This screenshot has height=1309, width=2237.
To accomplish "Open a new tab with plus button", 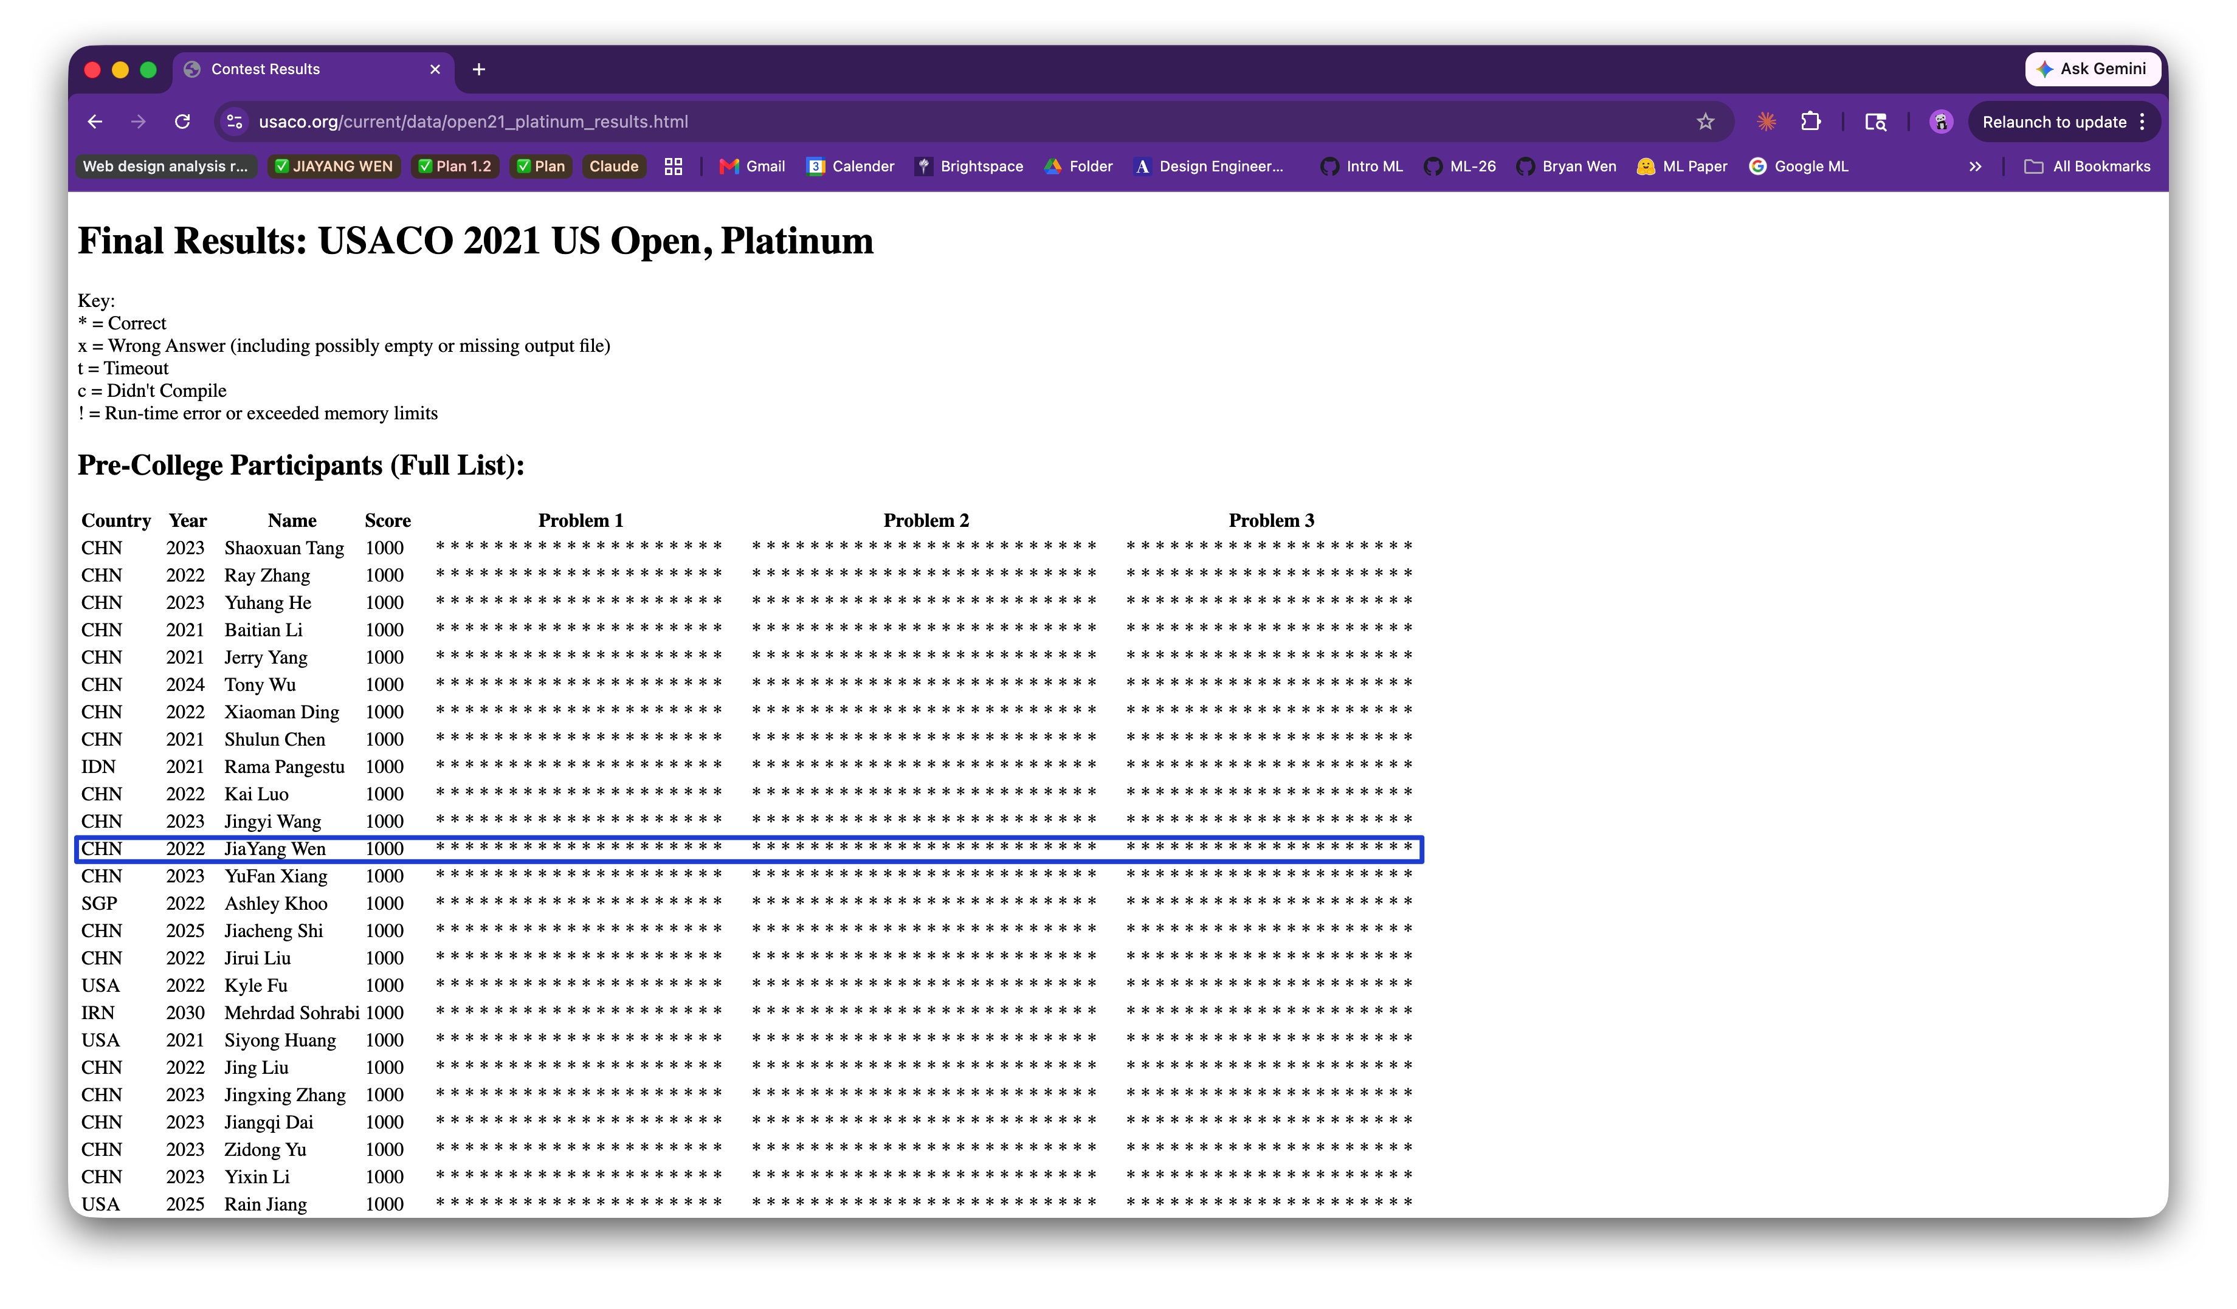I will click(478, 69).
